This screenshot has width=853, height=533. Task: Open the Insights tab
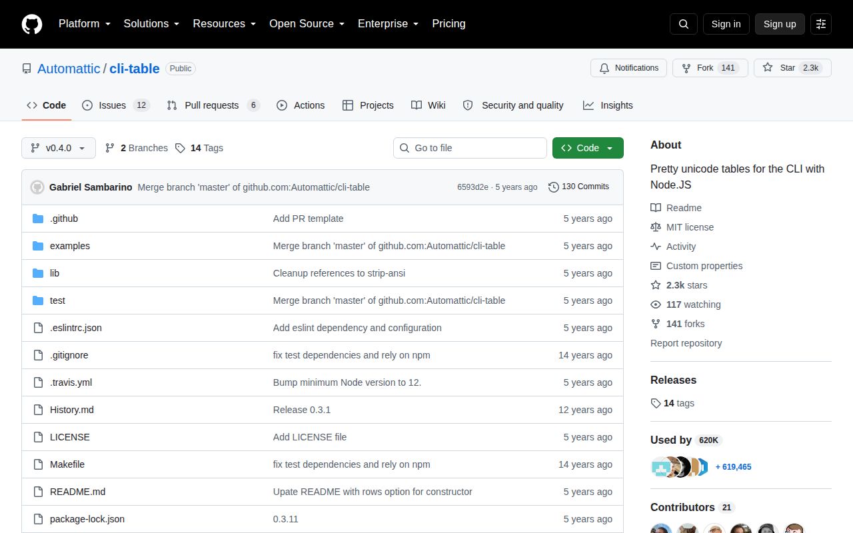click(608, 105)
